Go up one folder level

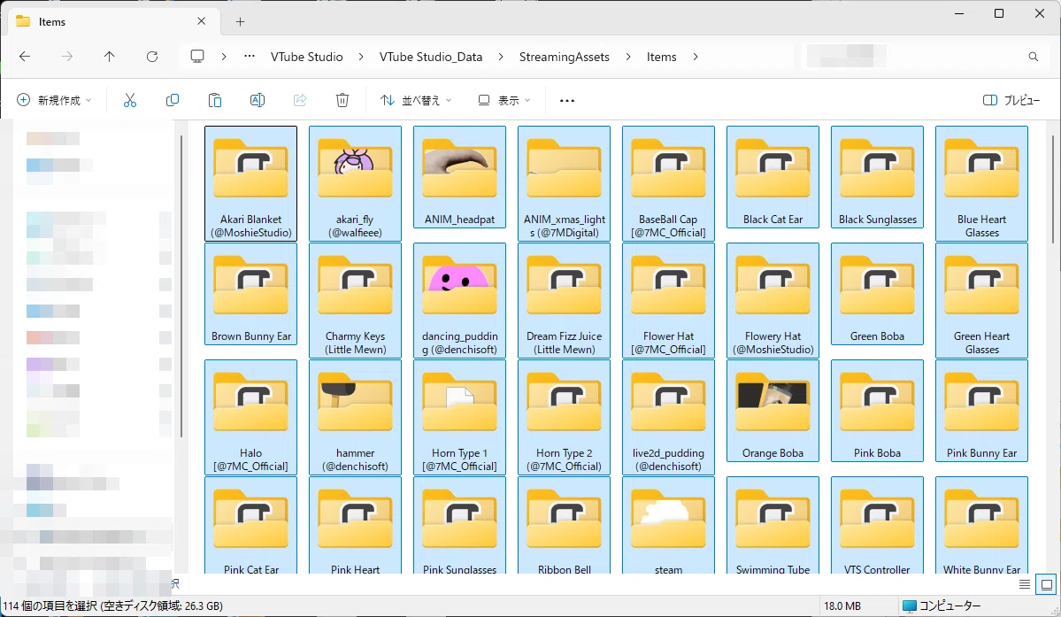tap(109, 57)
